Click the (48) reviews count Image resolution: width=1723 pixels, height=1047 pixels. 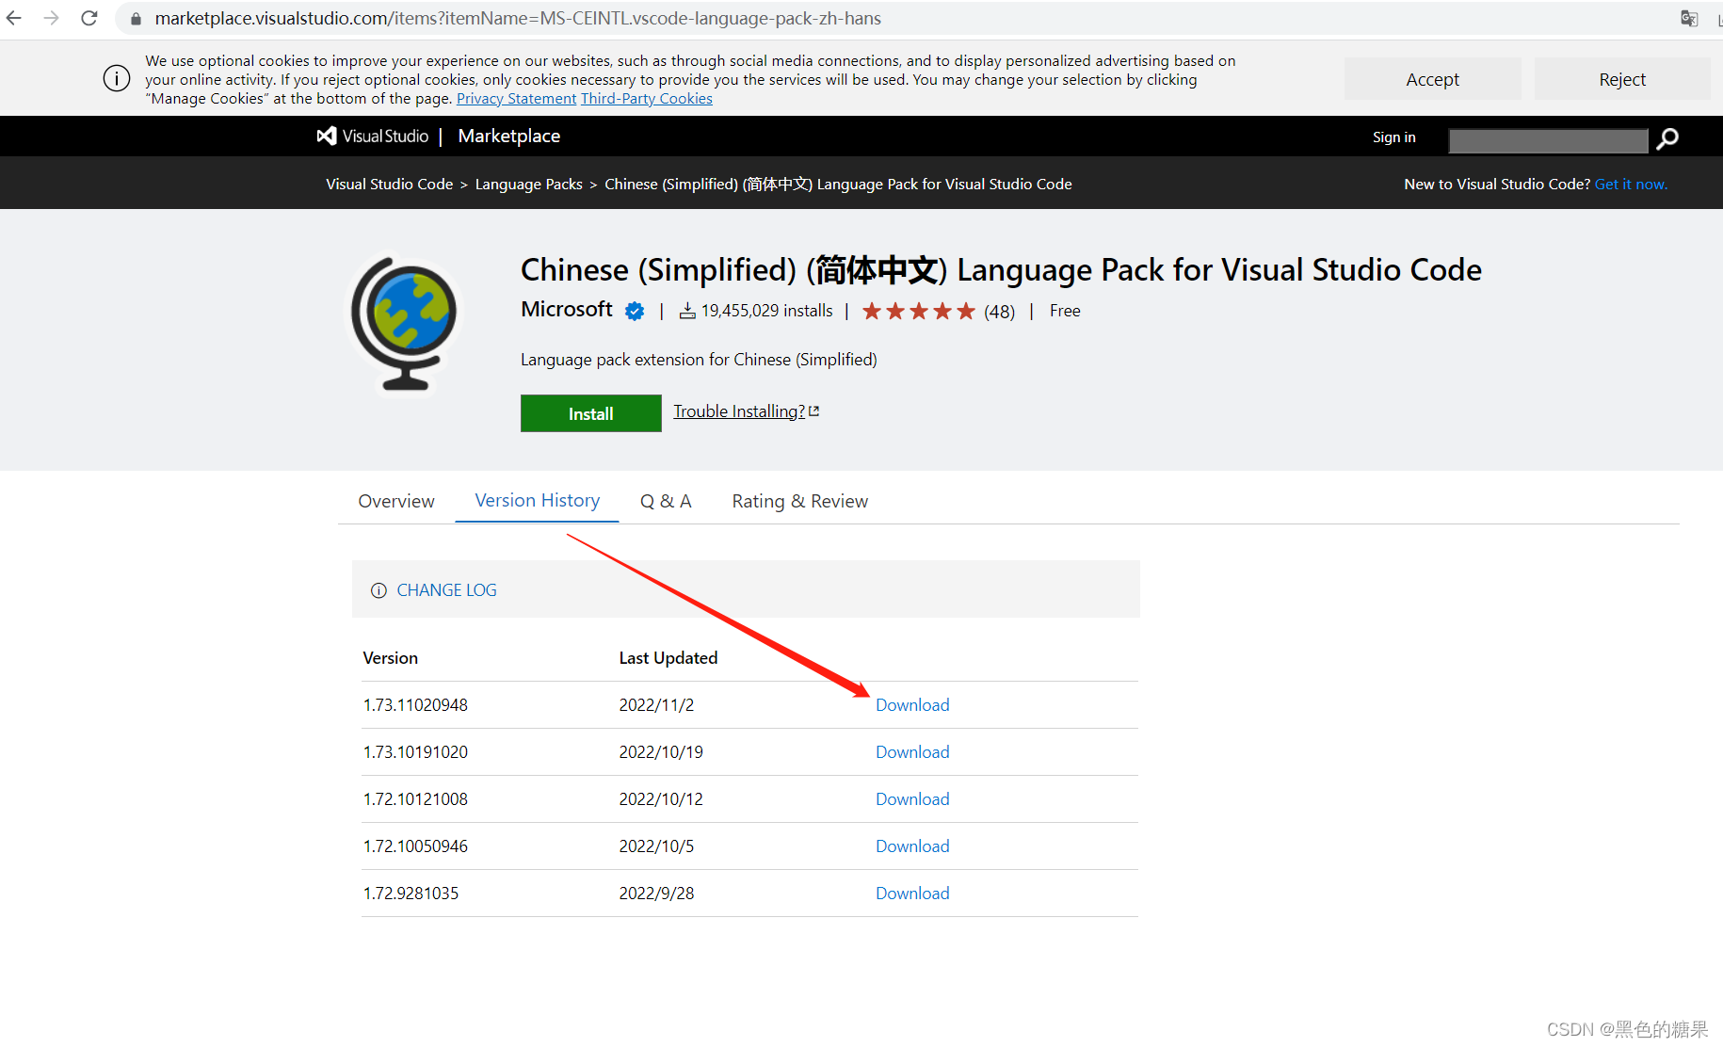pyautogui.click(x=1000, y=312)
